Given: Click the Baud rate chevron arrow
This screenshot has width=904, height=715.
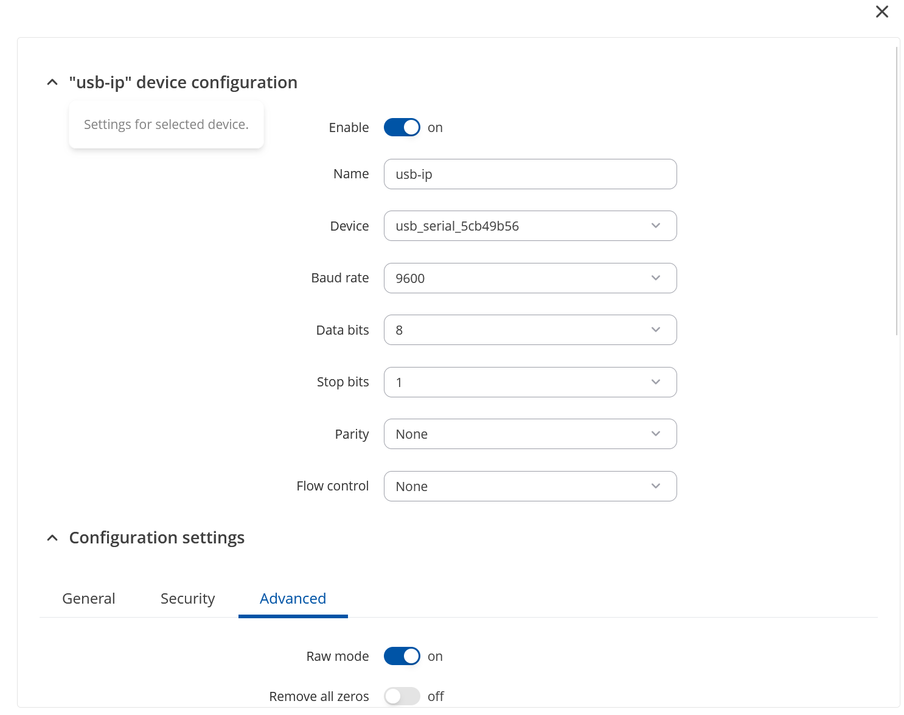Looking at the screenshot, I should (x=655, y=278).
